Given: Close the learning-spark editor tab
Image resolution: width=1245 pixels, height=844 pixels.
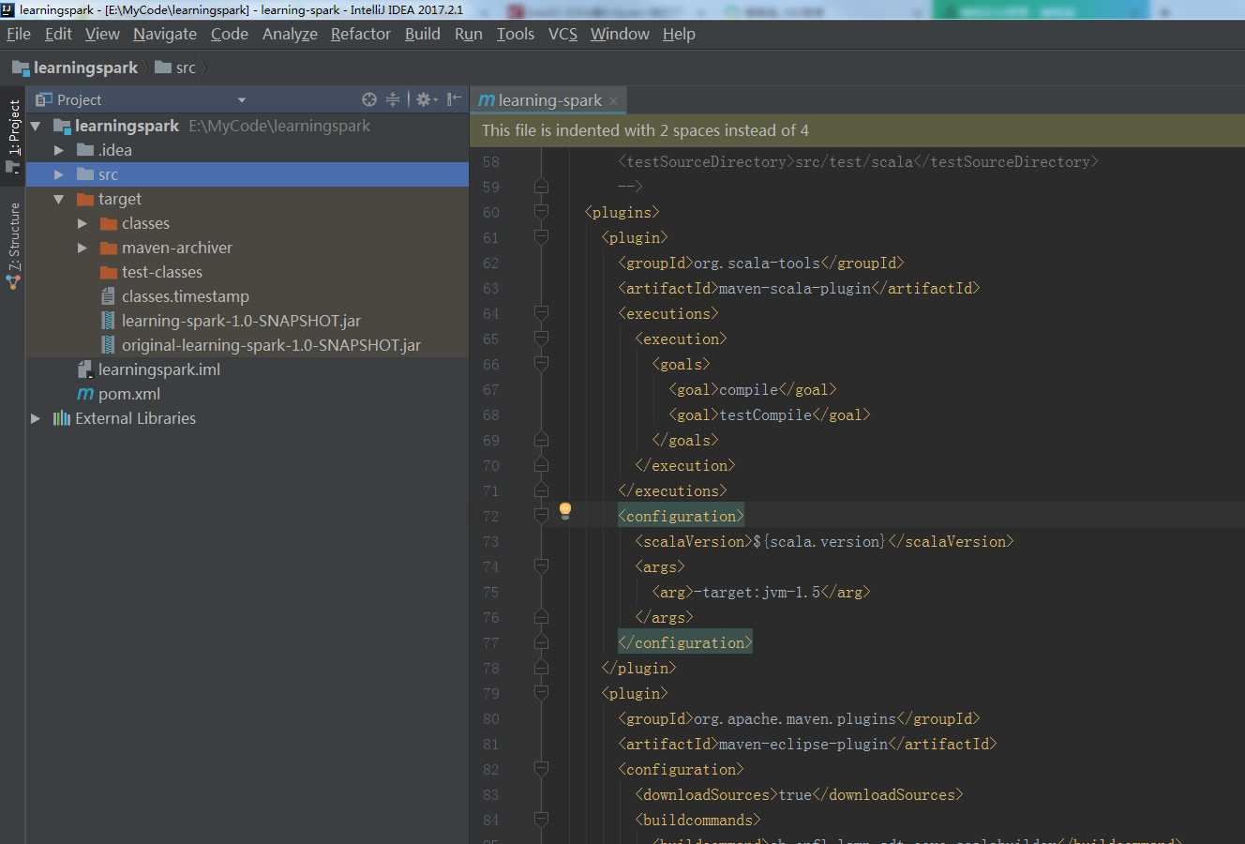Looking at the screenshot, I should (613, 100).
